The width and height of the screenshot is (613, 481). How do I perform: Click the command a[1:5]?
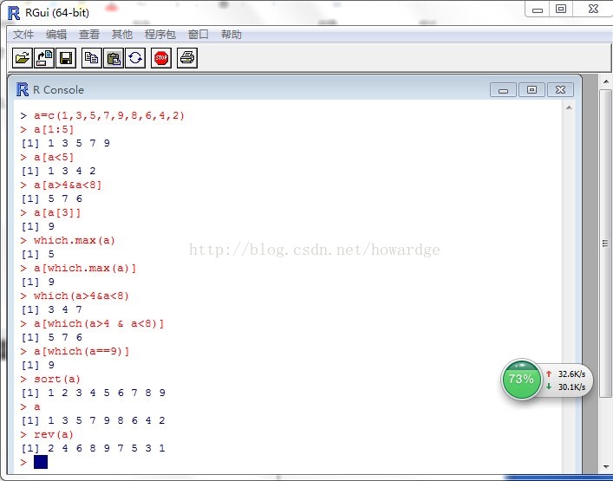[54, 129]
